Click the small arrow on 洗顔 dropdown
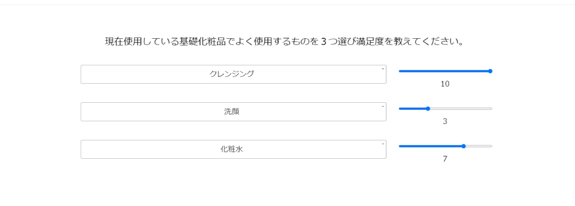 (x=383, y=106)
